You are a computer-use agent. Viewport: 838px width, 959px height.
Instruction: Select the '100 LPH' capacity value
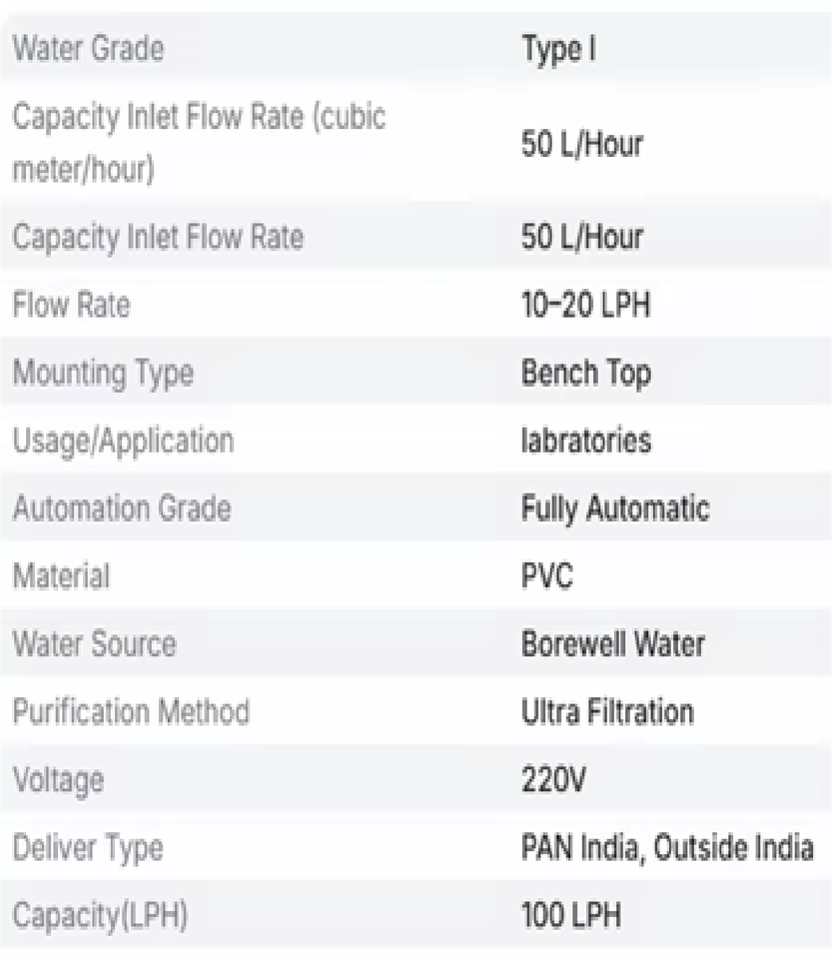[x=570, y=916]
